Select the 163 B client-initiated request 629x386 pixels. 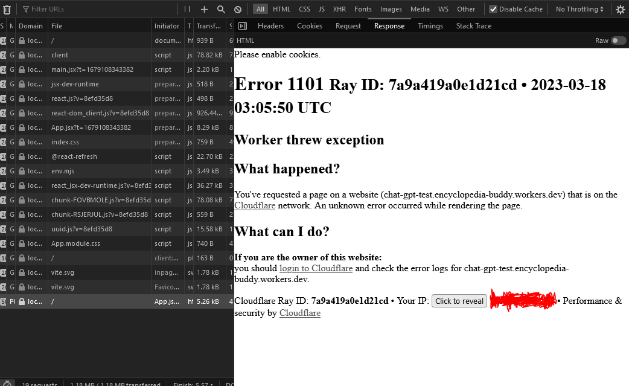[x=117, y=258]
